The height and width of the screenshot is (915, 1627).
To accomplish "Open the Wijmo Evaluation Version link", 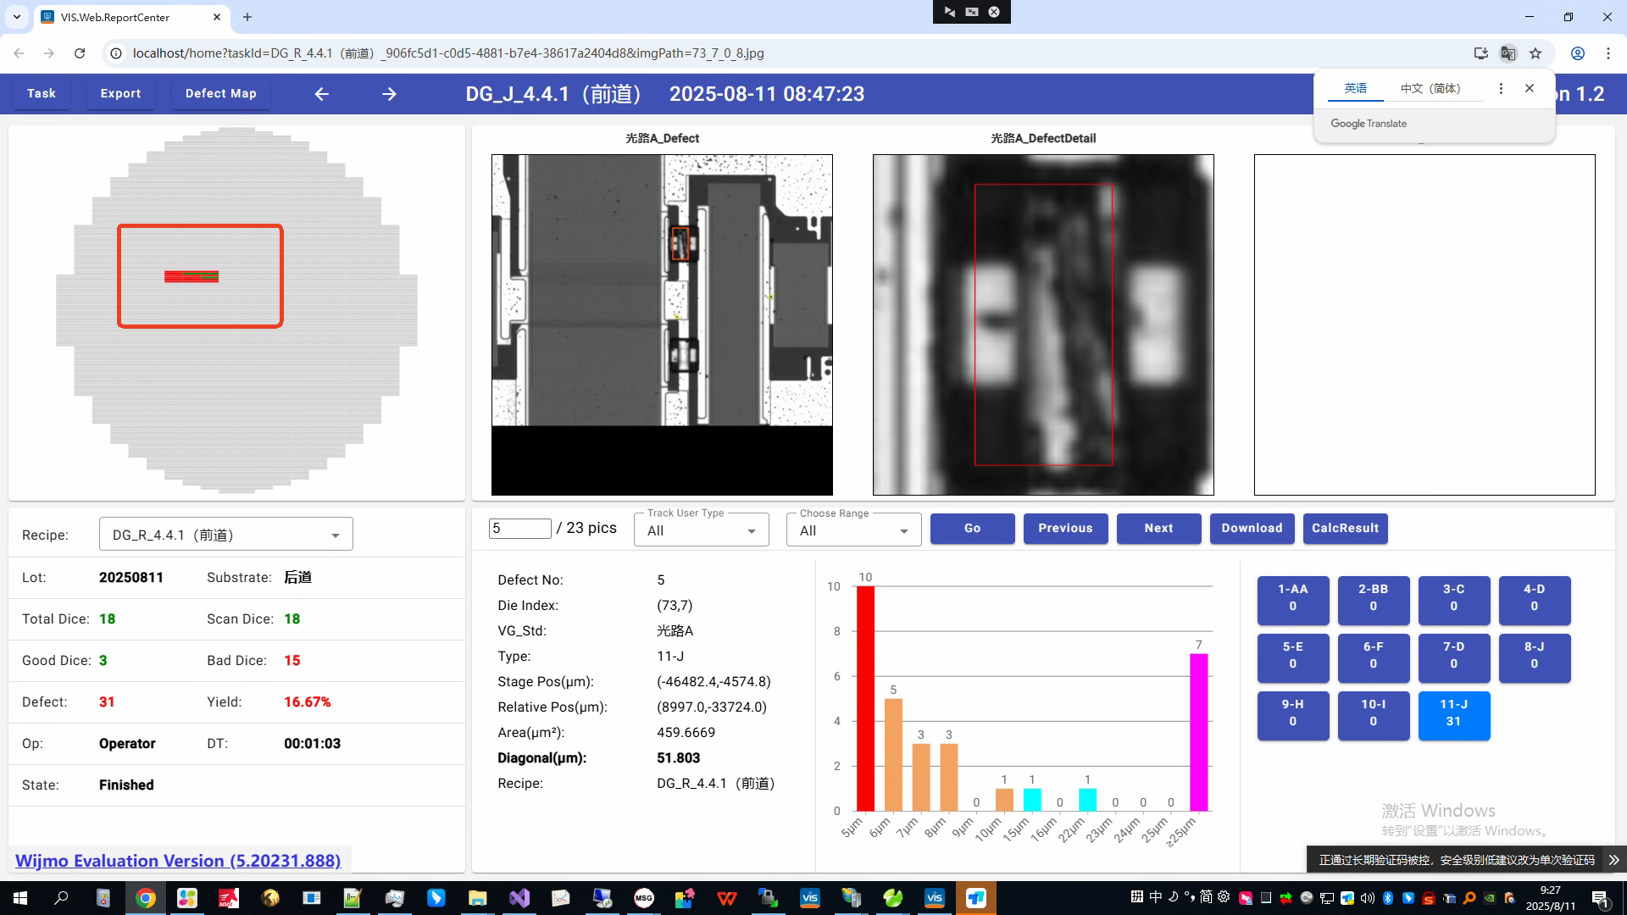I will tap(178, 861).
